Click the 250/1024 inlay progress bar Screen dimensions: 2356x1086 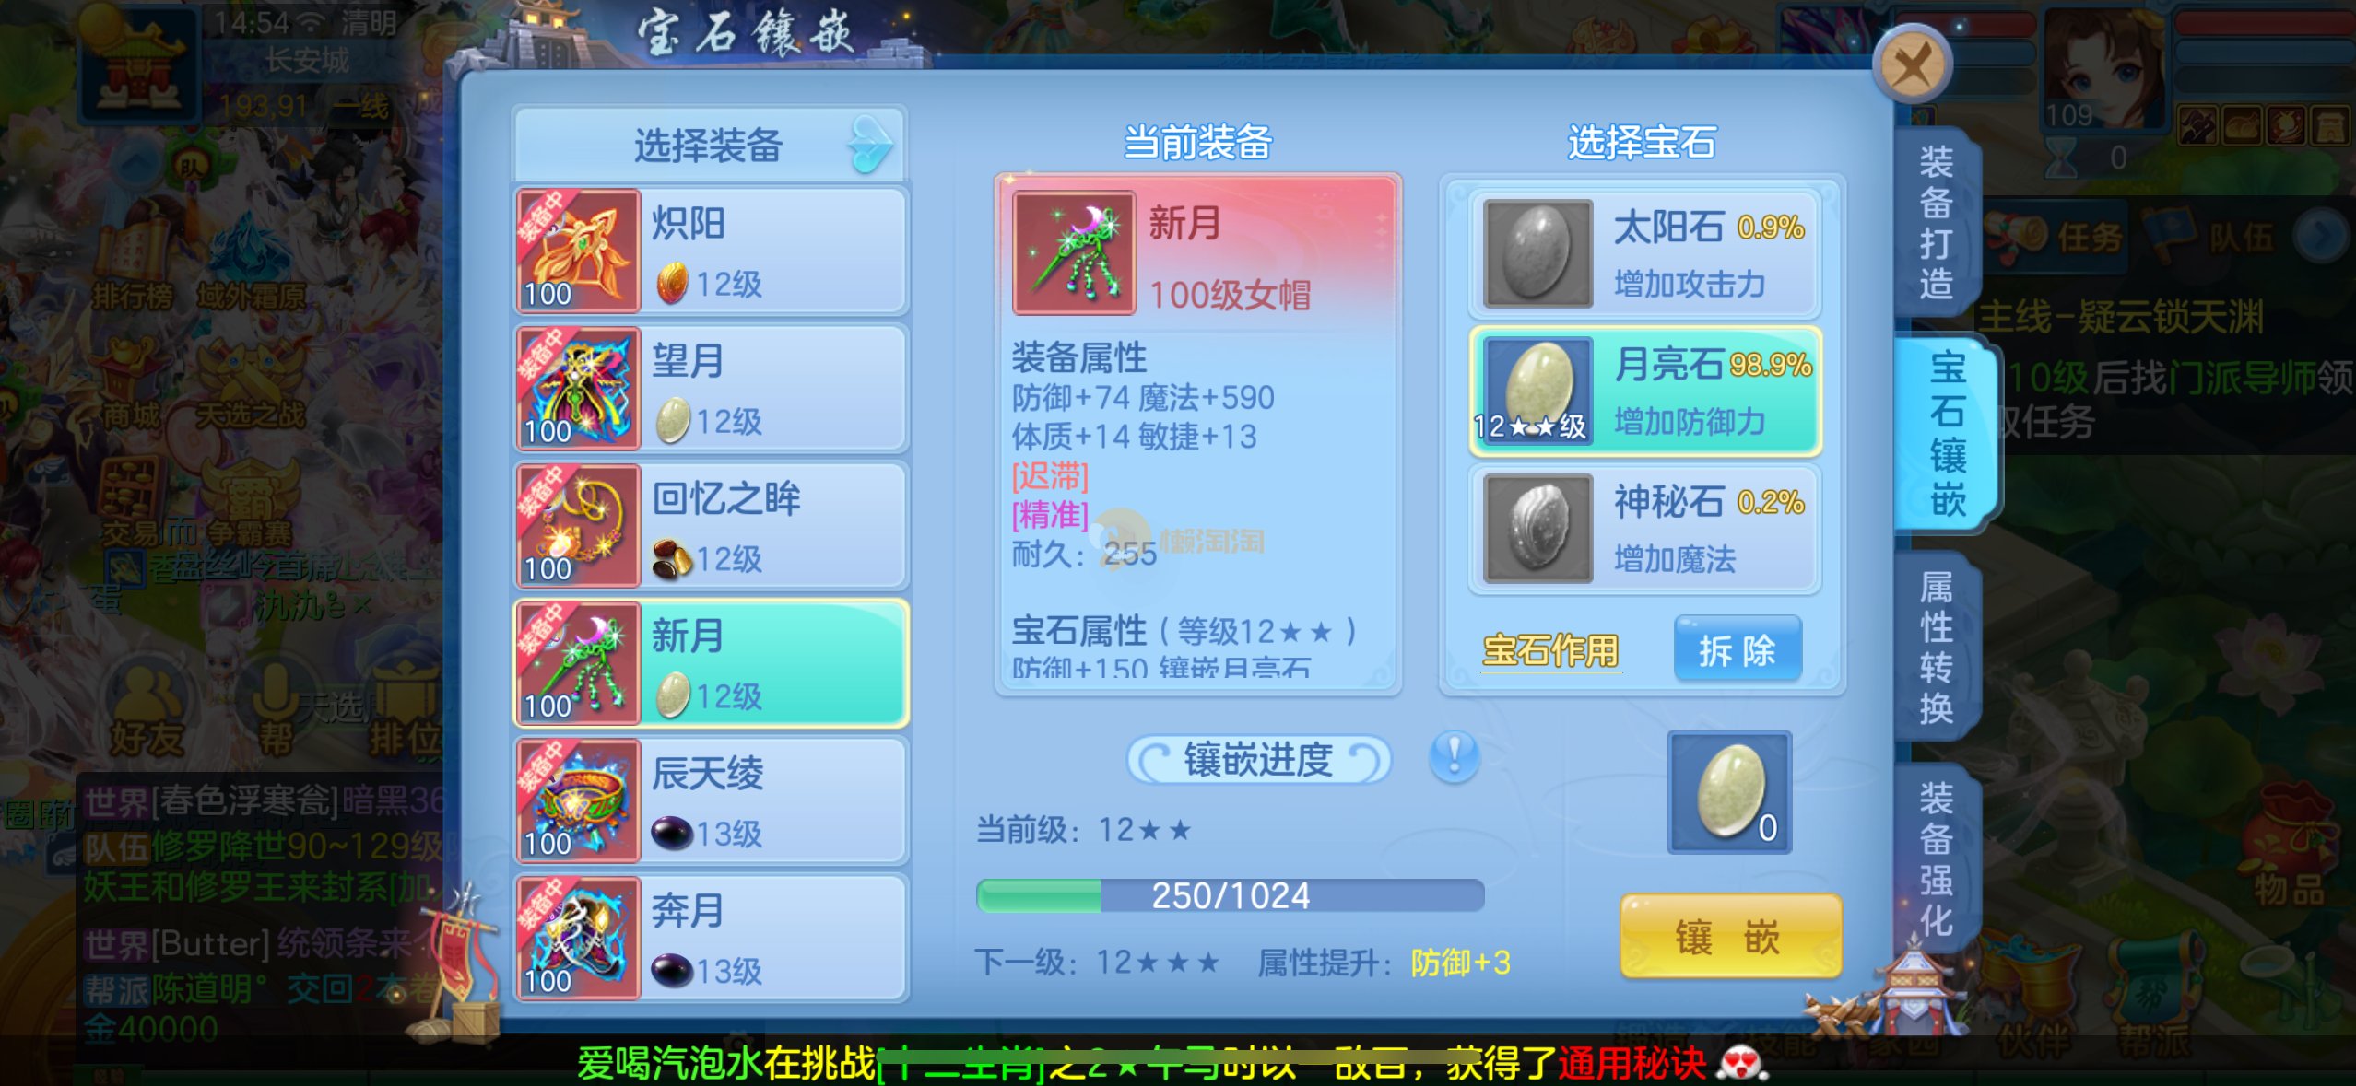tap(1231, 895)
